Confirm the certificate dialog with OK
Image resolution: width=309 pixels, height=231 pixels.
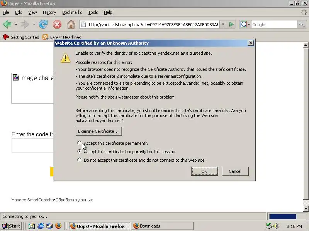205,171
